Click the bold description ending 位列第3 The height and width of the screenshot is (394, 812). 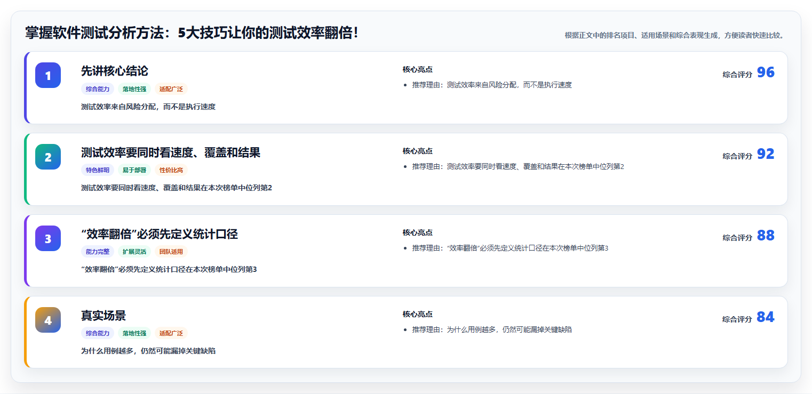[x=169, y=269]
